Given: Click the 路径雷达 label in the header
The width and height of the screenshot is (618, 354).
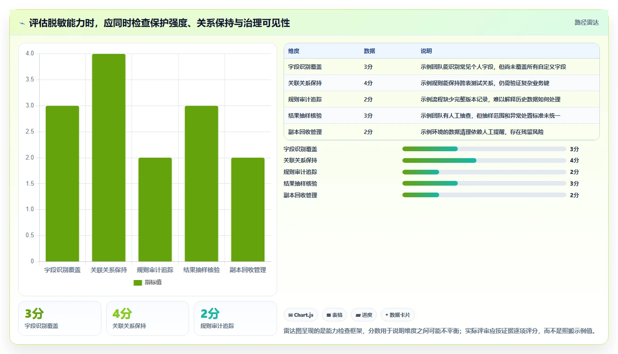Looking at the screenshot, I should coord(586,22).
